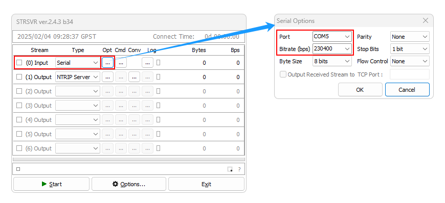The width and height of the screenshot is (445, 203).
Task: Open the Parity dropdown
Action: [410, 37]
